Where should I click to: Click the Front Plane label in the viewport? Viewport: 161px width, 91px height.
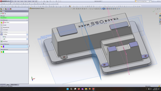click(46, 36)
